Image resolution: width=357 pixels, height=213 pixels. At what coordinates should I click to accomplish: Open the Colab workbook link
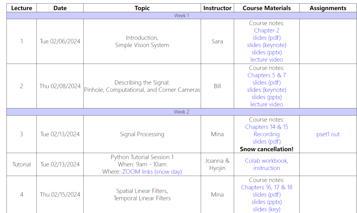click(x=266, y=161)
